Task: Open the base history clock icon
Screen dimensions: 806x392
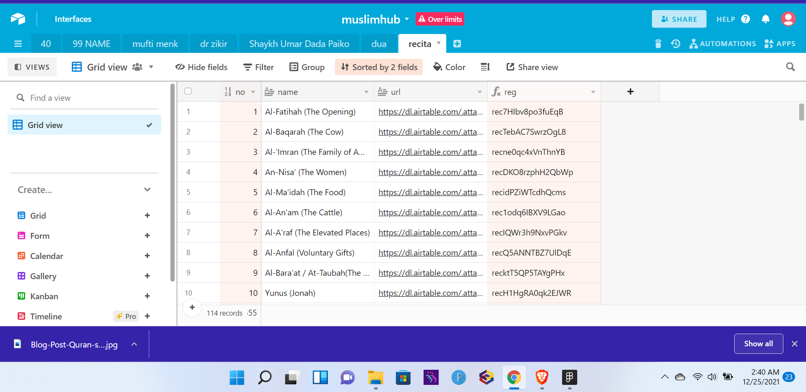Action: [675, 44]
